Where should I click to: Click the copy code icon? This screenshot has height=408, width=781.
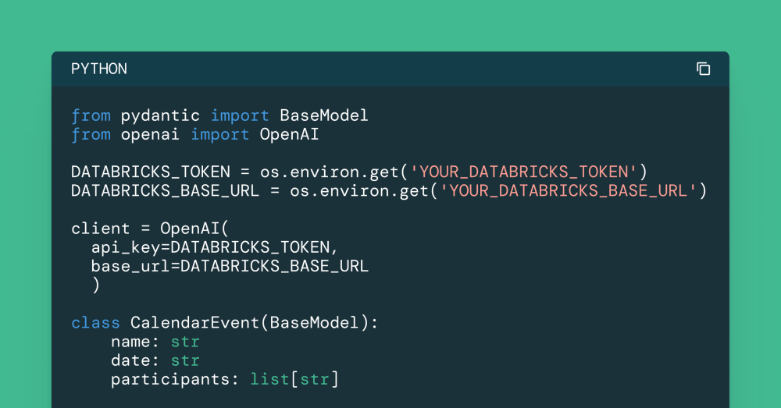[703, 69]
